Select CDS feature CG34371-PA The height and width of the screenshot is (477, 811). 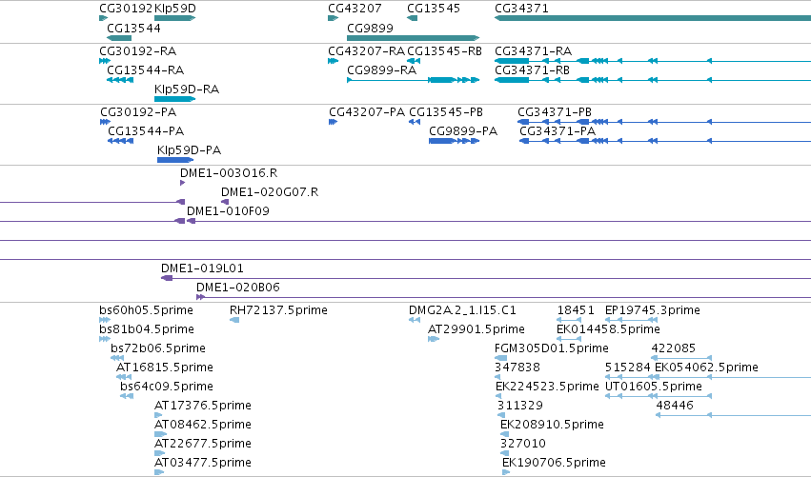tap(665, 141)
